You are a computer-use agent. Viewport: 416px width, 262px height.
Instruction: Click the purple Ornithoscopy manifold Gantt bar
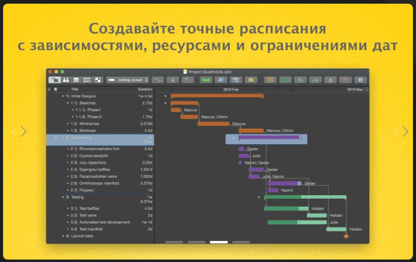tap(284, 183)
